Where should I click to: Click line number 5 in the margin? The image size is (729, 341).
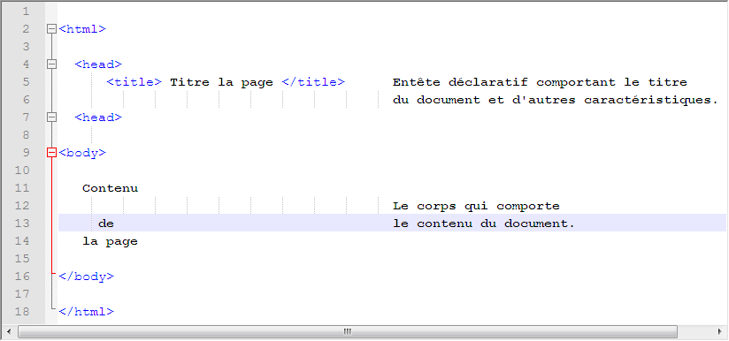click(25, 82)
